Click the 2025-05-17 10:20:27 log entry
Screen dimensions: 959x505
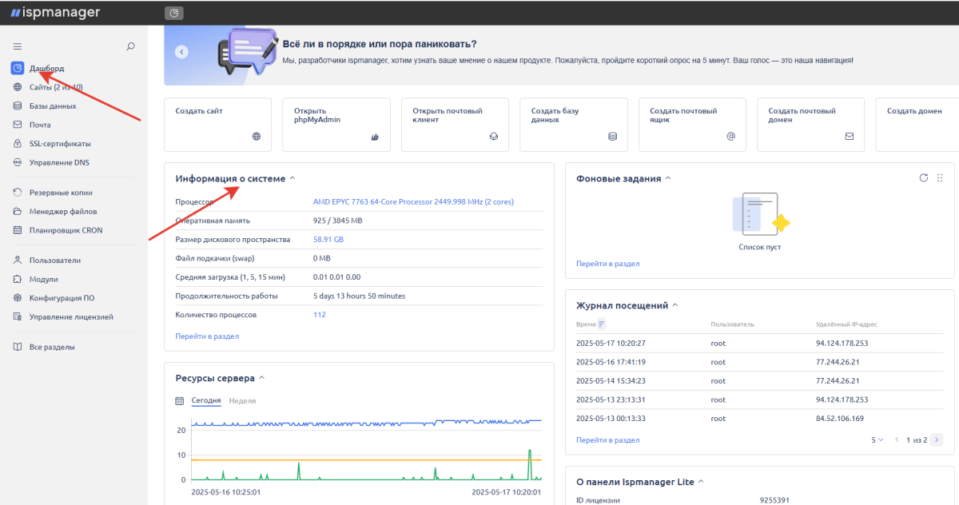click(x=759, y=344)
